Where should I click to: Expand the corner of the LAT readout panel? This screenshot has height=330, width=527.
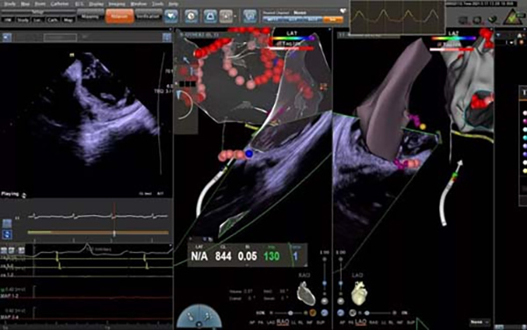pyautogui.click(x=305, y=264)
